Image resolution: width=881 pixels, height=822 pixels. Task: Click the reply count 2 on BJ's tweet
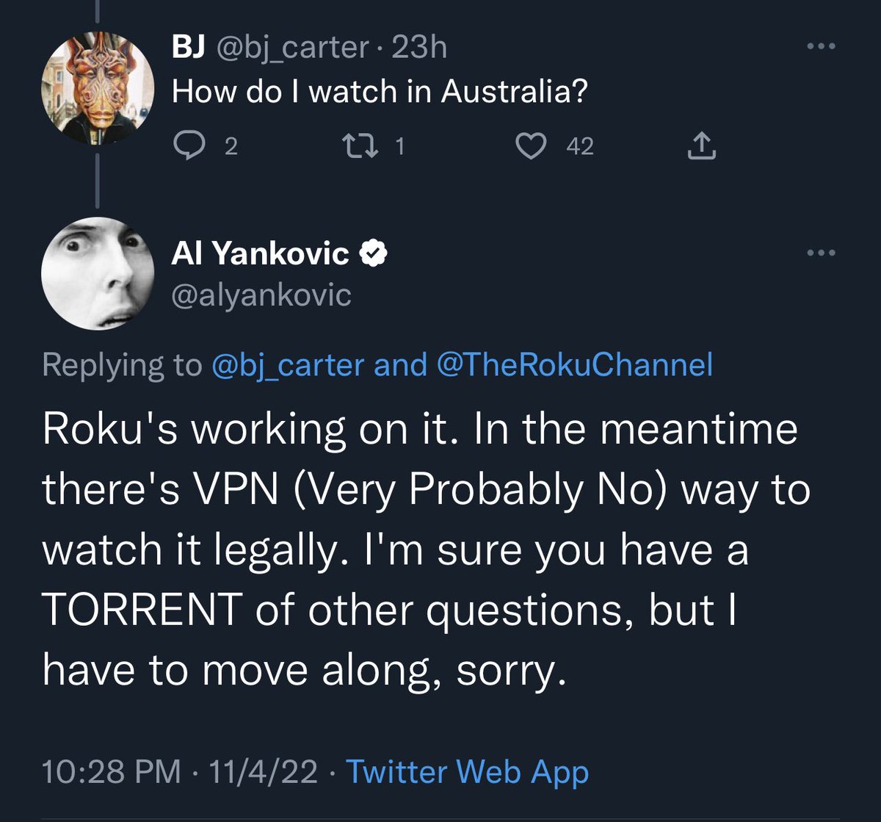click(x=231, y=147)
